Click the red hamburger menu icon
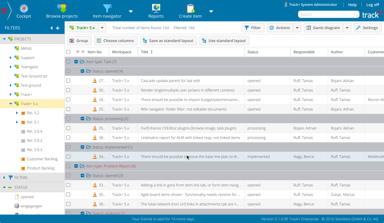 [x=4, y=11]
